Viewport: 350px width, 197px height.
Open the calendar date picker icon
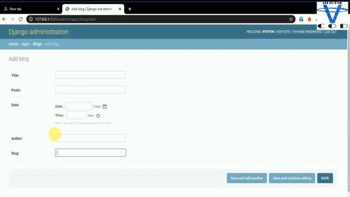point(104,107)
